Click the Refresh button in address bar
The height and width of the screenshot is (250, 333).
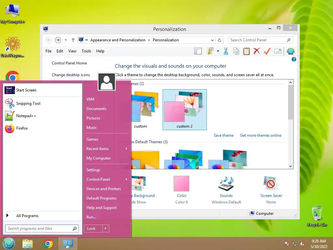(220, 40)
